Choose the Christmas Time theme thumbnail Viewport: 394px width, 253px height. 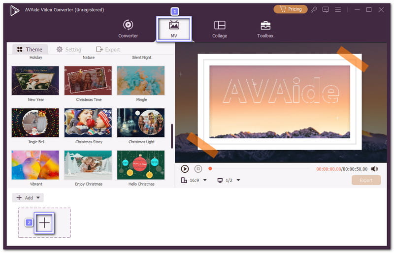click(x=88, y=81)
